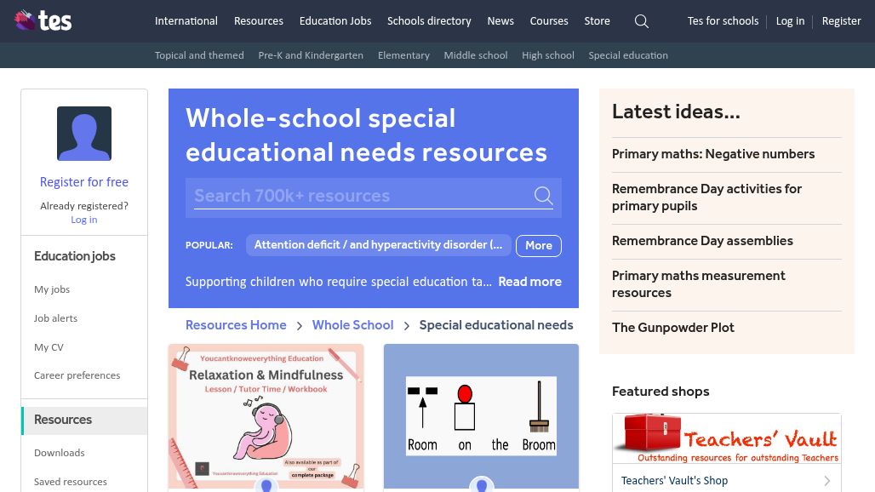Click the search icon inside the hero search bar

[x=543, y=196]
